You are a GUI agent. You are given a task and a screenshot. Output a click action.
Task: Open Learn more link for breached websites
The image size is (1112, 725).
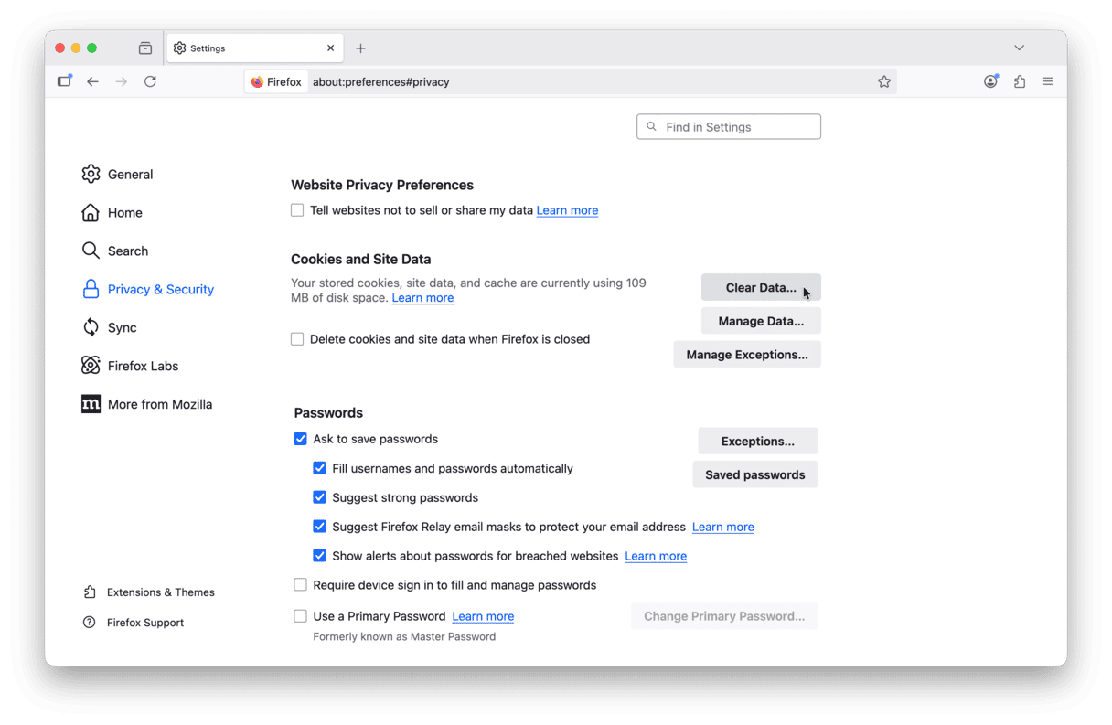click(x=655, y=556)
